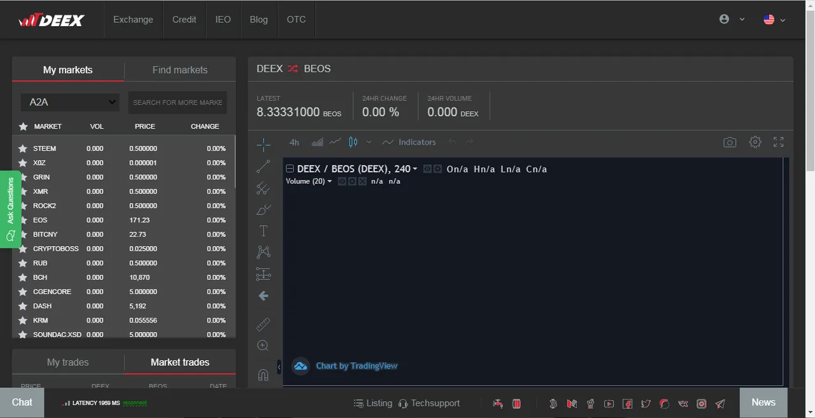Toggle the star in market list header
This screenshot has height=418, width=815.
[23, 127]
